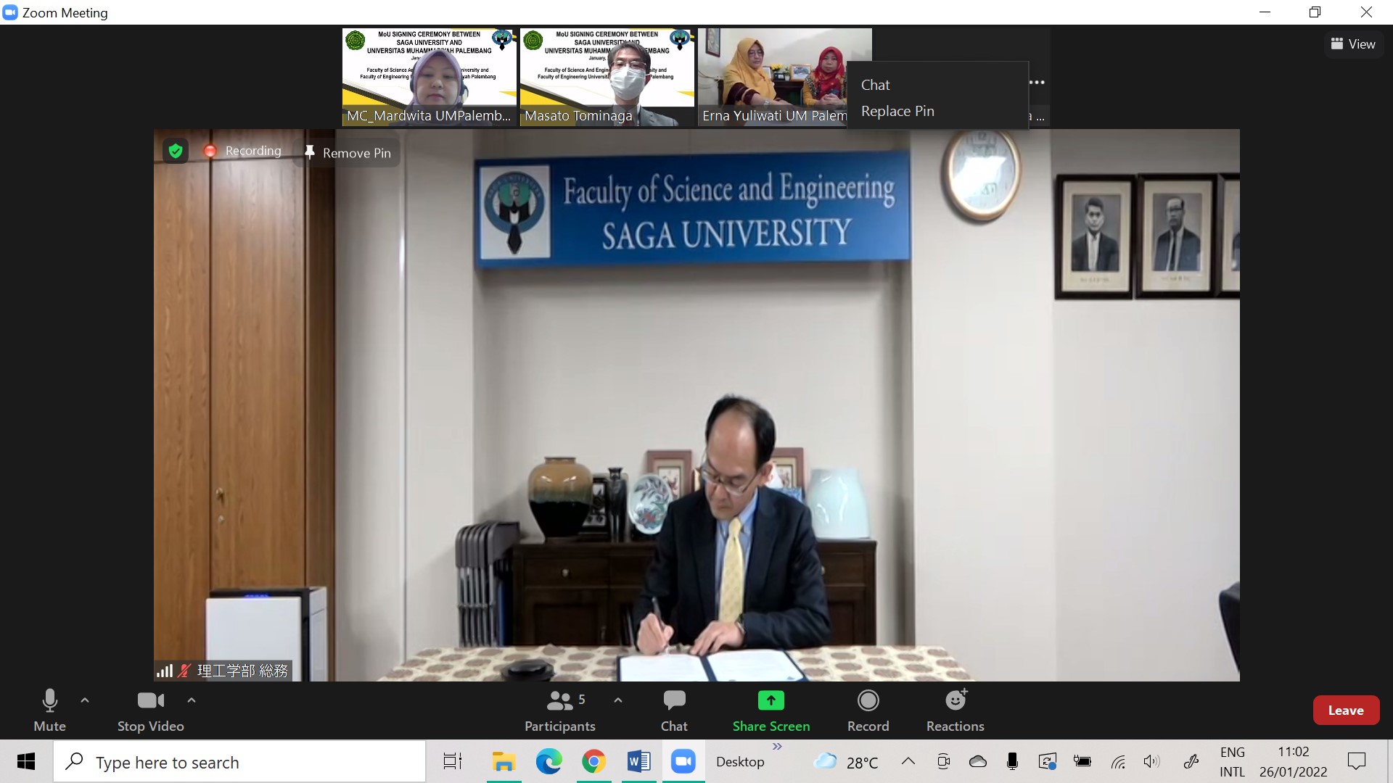Open the weather widget showing 28°C
The height and width of the screenshot is (783, 1393).
[x=846, y=762]
